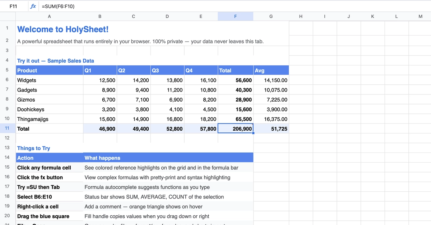
Task: Select the highlighted column F header
Action: [x=235, y=16]
